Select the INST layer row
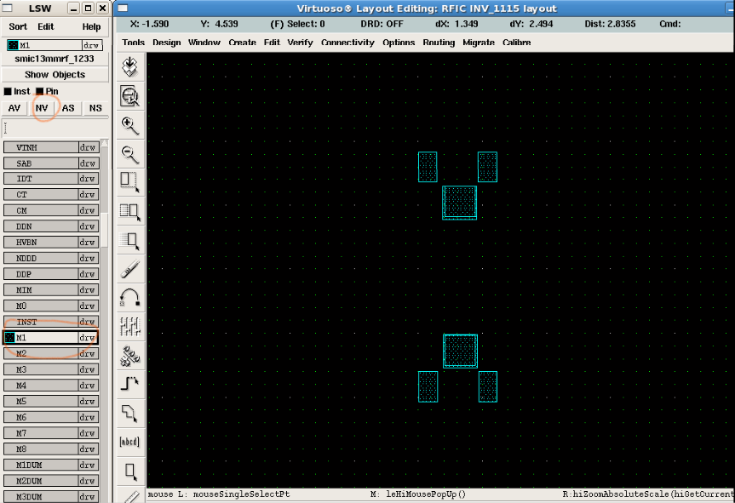This screenshot has width=735, height=503. 51,322
